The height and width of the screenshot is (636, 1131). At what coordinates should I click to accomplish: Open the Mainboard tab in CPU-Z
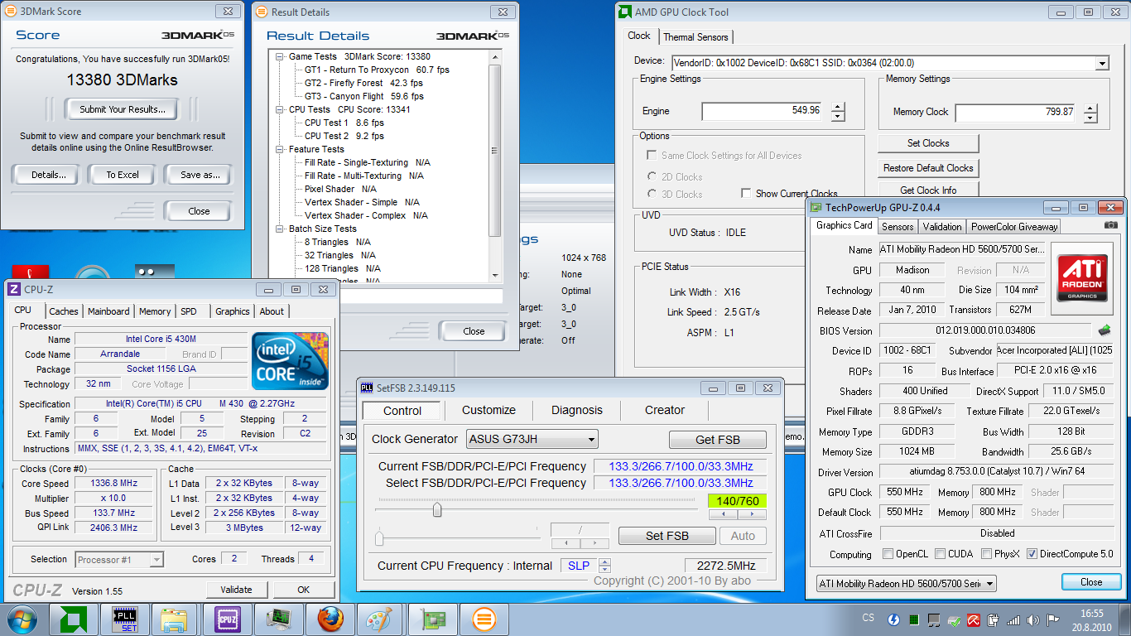click(108, 311)
